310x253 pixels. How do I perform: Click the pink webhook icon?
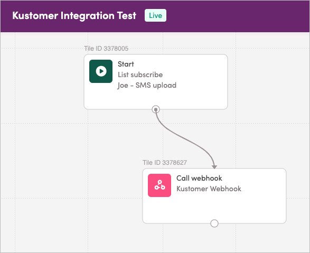click(x=159, y=185)
